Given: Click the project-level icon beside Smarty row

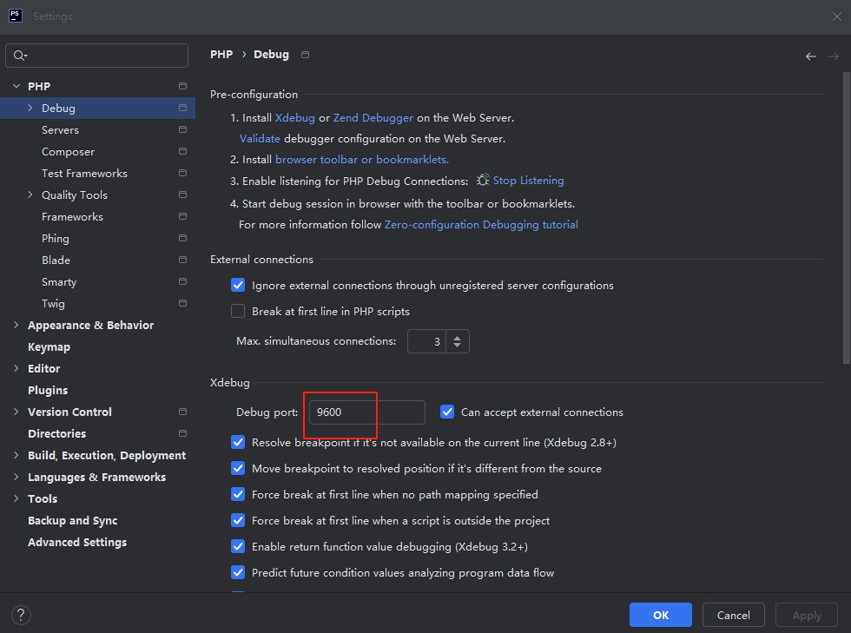Looking at the screenshot, I should pos(182,281).
